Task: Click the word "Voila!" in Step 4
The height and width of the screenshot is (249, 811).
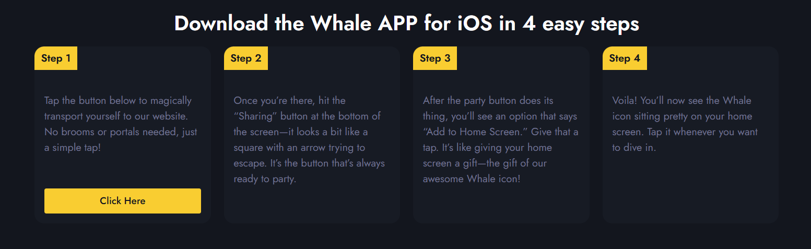Action: [x=625, y=100]
